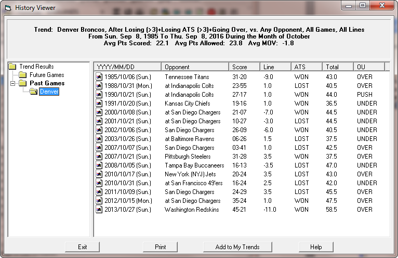Image resolution: width=398 pixels, height=258 pixels.
Task: Click opponent Tampa Bay Buccaneers
Action: [x=194, y=165]
